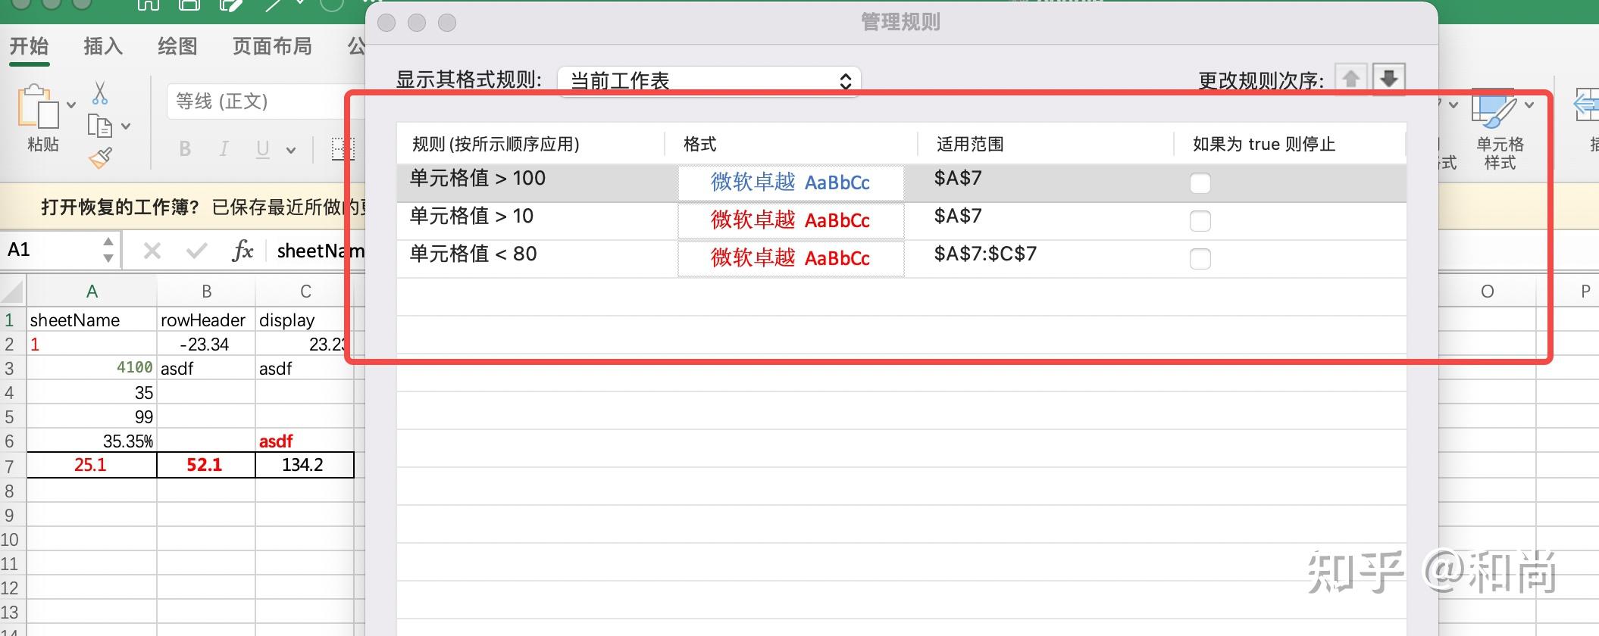This screenshot has width=1599, height=636.
Task: Click the formula bar confirm checkmark
Action: coord(197,251)
